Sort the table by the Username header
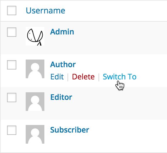The image size is (167, 153). [46, 11]
